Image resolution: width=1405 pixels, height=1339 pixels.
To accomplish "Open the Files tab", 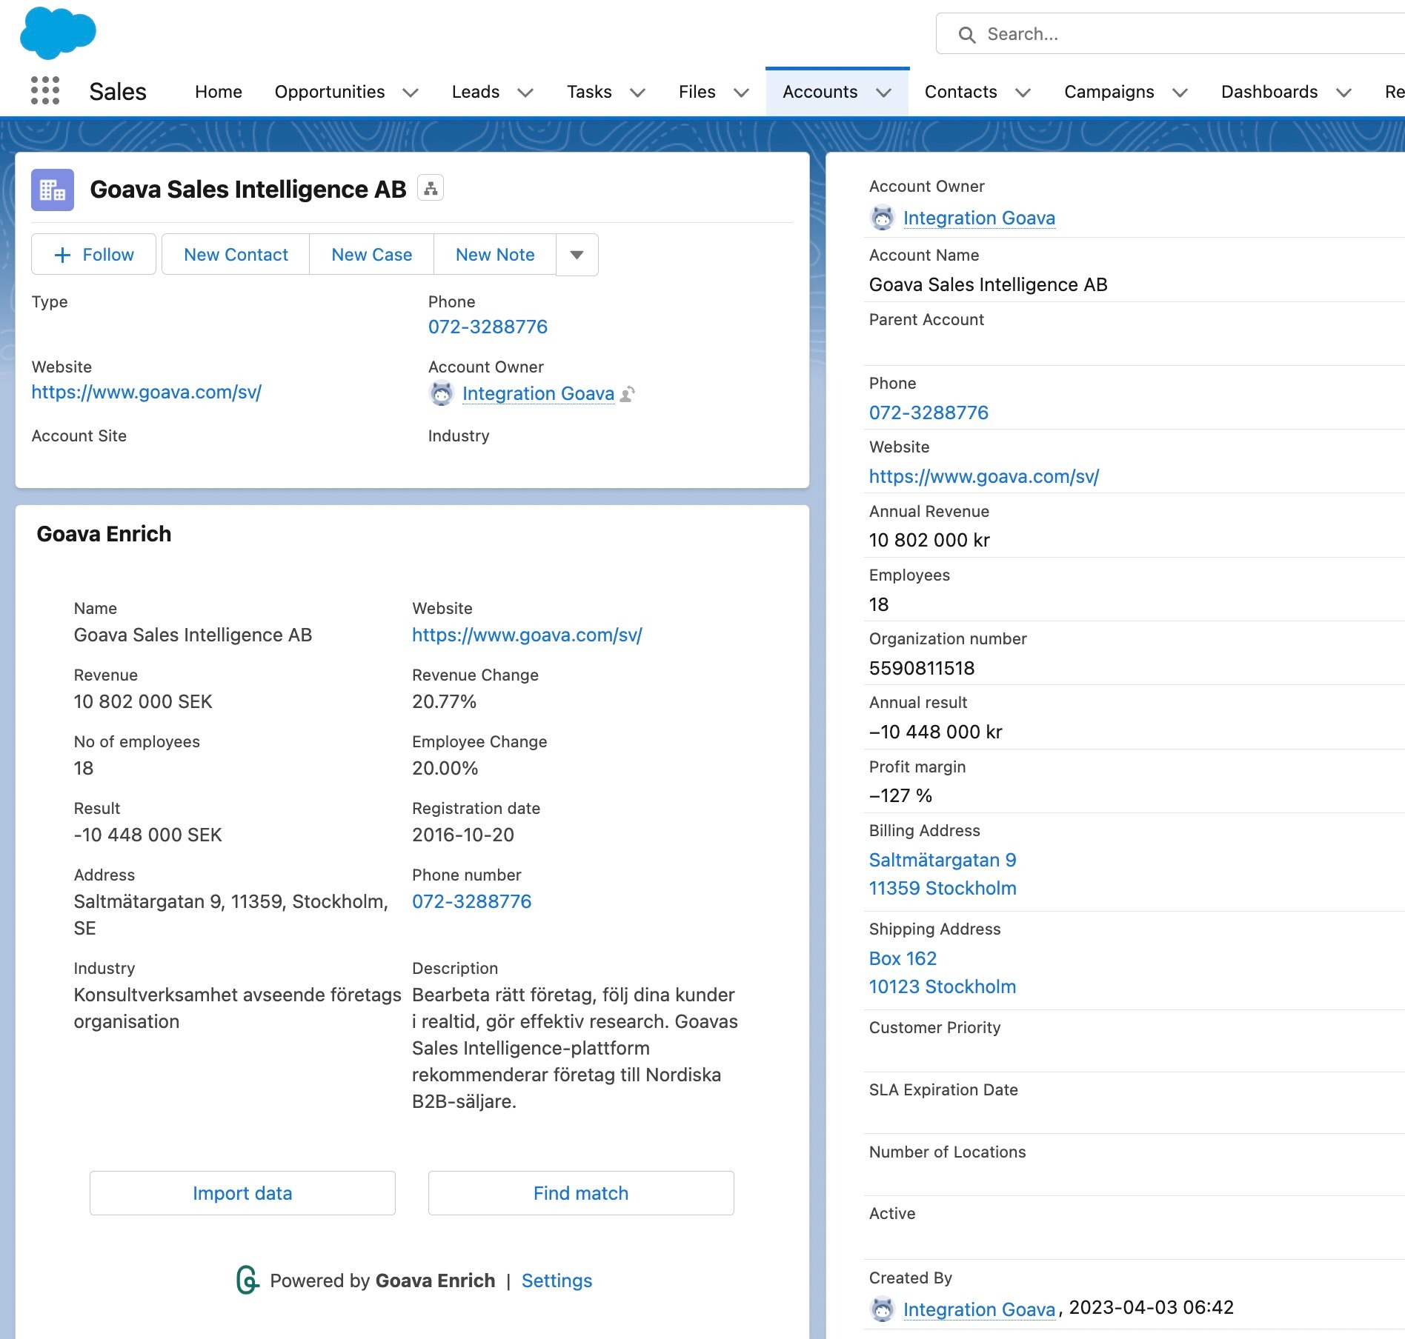I will coord(697,92).
